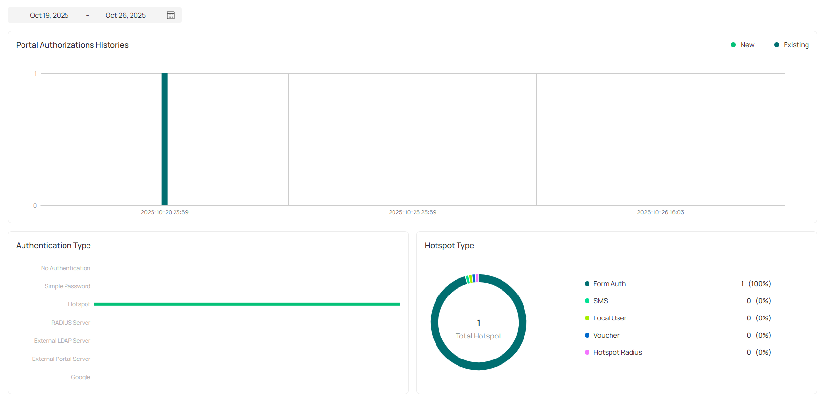Toggle Voucher legend entry
This screenshot has height=401, width=829.
click(x=602, y=335)
